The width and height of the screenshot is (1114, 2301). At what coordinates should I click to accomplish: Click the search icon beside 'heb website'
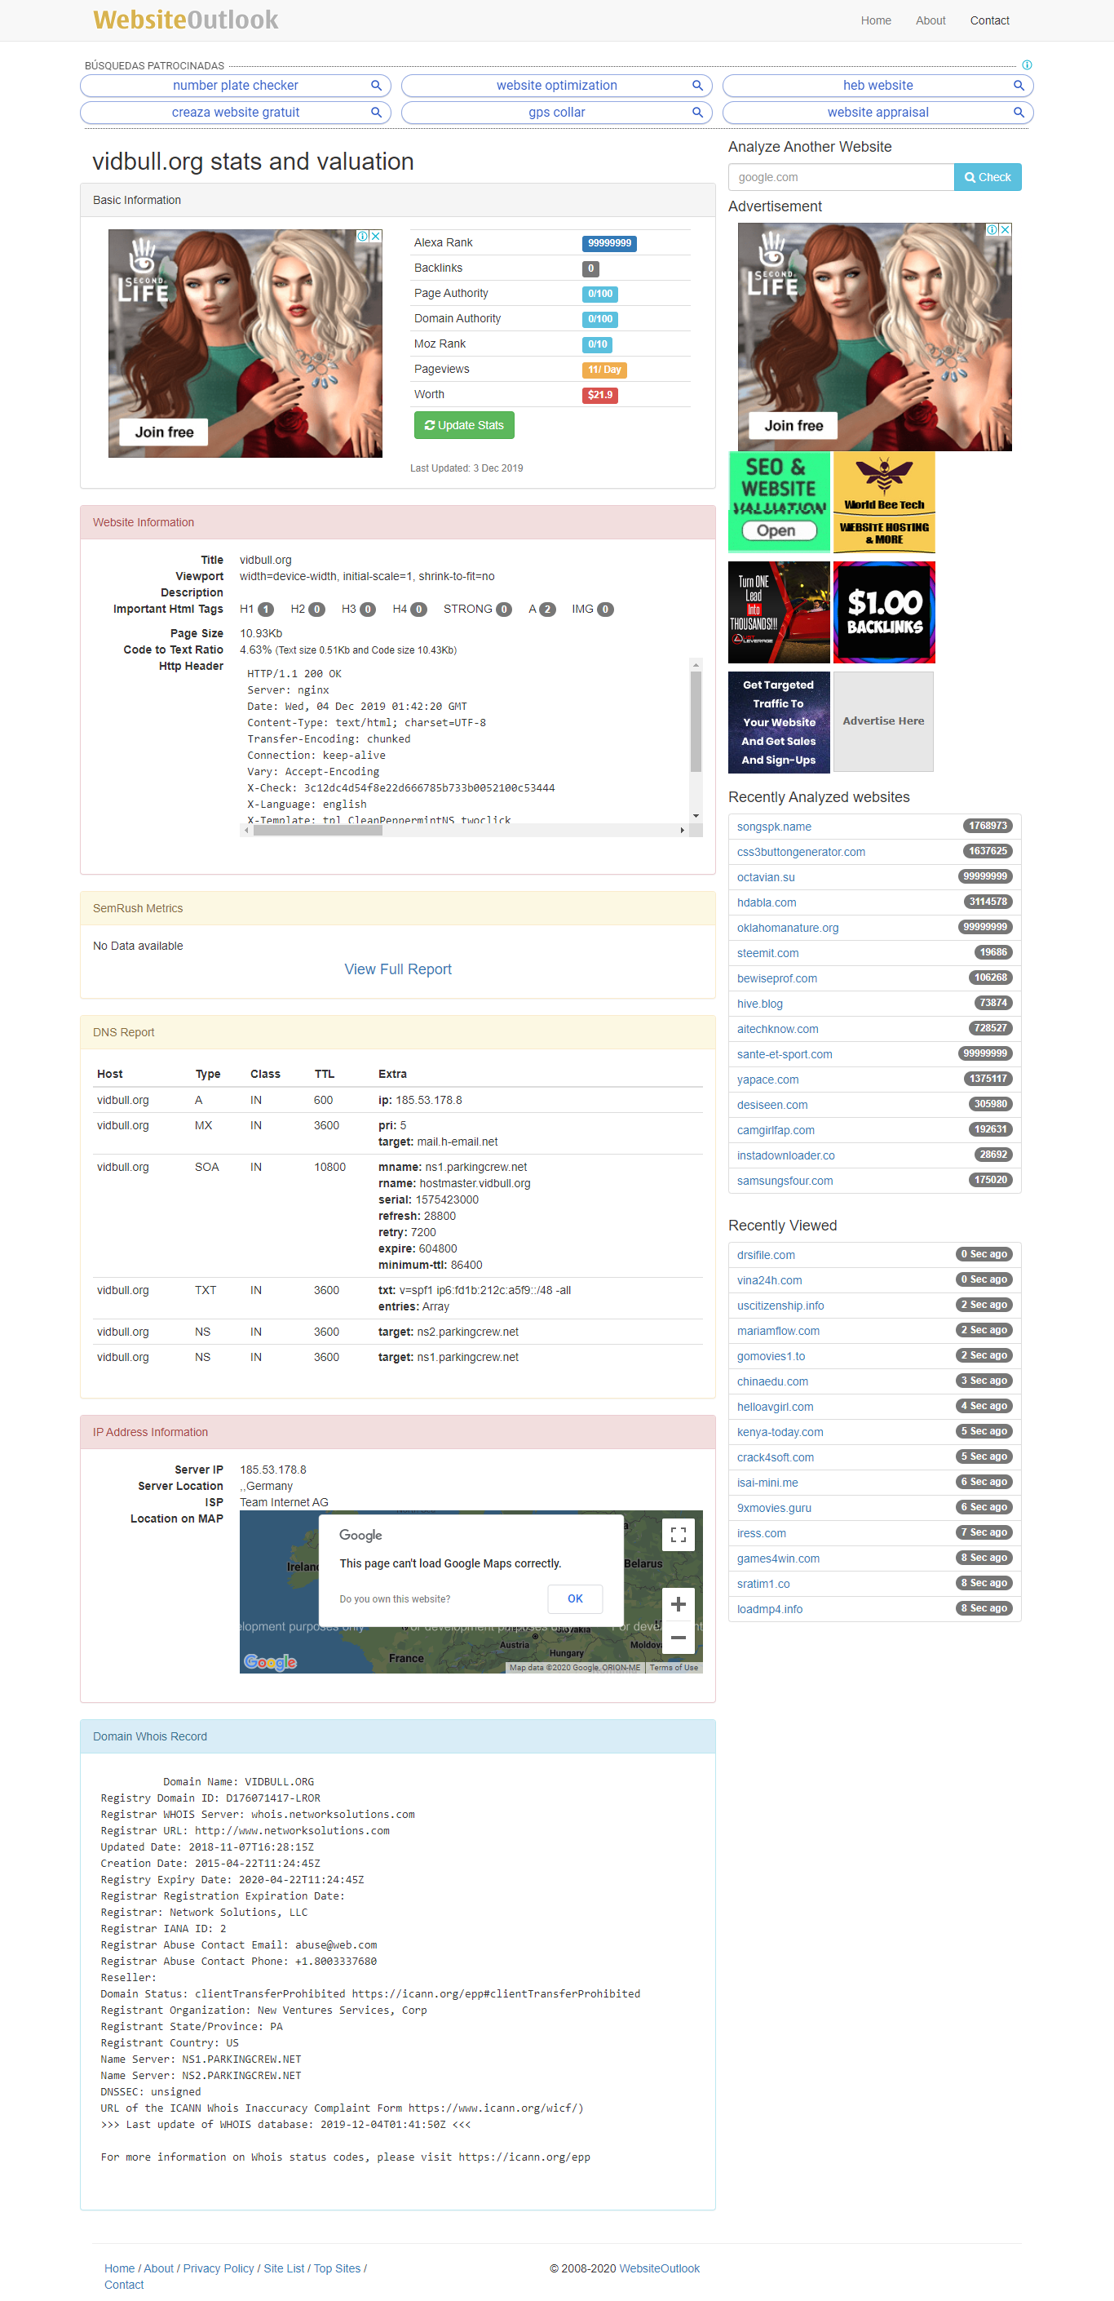click(x=1019, y=86)
